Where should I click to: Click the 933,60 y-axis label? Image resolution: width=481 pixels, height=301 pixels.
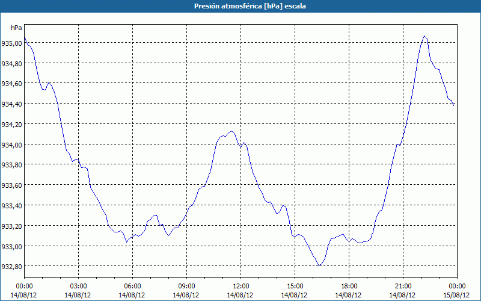pos(11,185)
